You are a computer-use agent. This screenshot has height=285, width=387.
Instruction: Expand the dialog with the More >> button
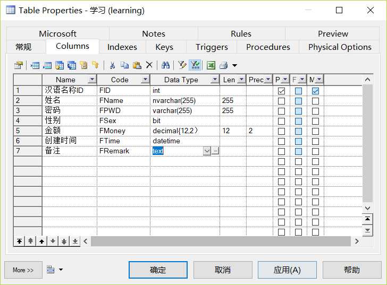point(23,270)
